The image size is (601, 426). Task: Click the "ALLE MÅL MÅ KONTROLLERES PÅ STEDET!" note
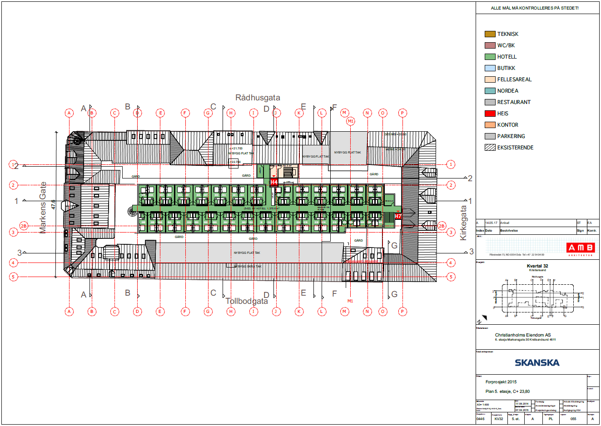click(535, 8)
